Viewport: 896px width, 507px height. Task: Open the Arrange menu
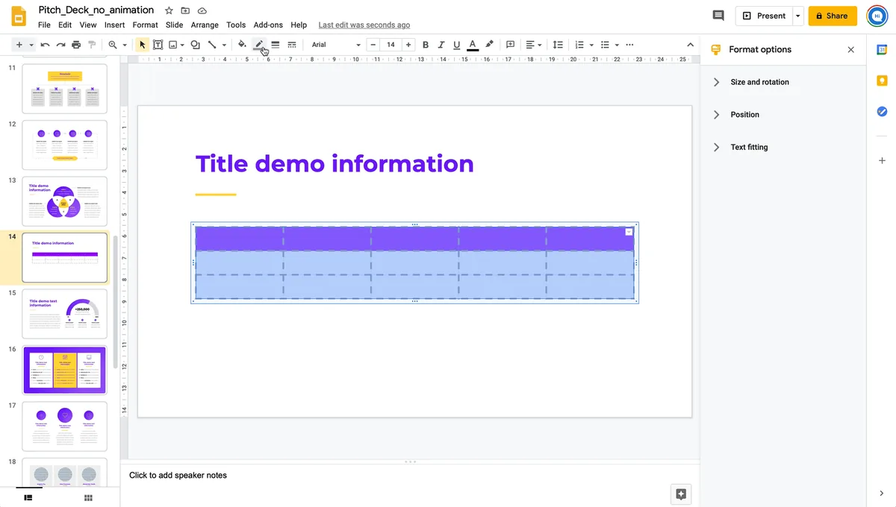click(205, 25)
